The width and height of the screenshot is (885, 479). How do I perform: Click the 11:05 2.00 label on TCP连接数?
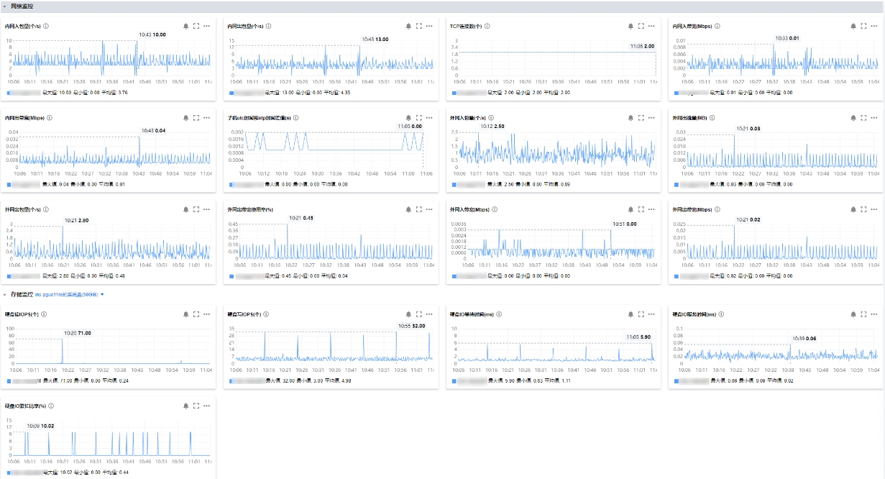tap(642, 46)
